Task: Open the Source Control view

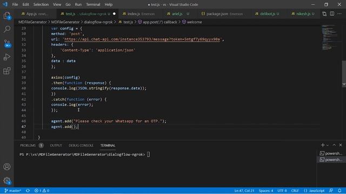Action: pyautogui.click(x=7, y=43)
